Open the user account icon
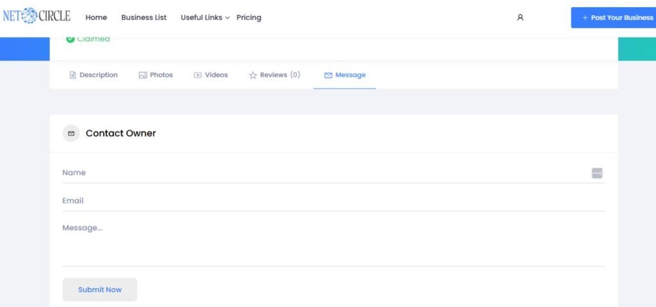Viewport: 656px width, 307px height. (520, 17)
